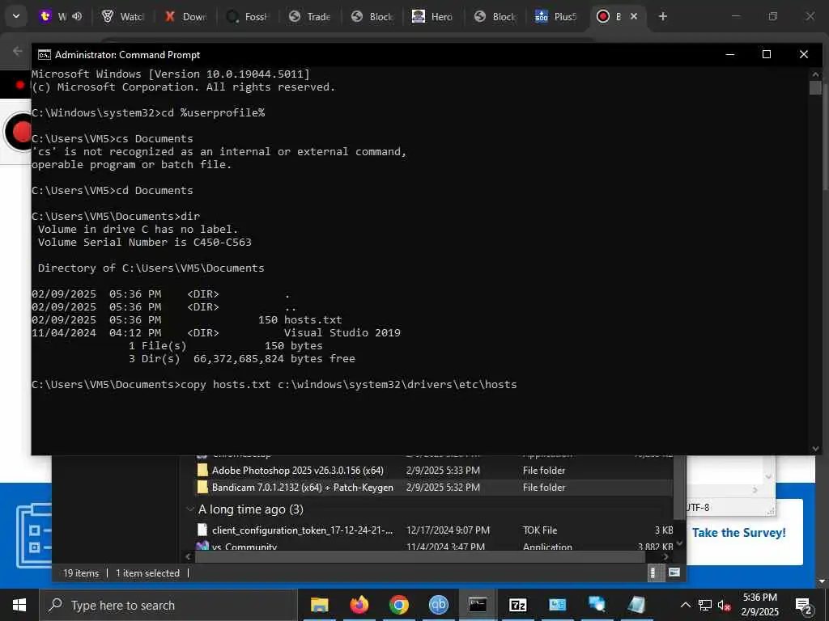Click the File Explorer horizontal scrollbar
This screenshot has width=829, height=621.
(x=420, y=556)
